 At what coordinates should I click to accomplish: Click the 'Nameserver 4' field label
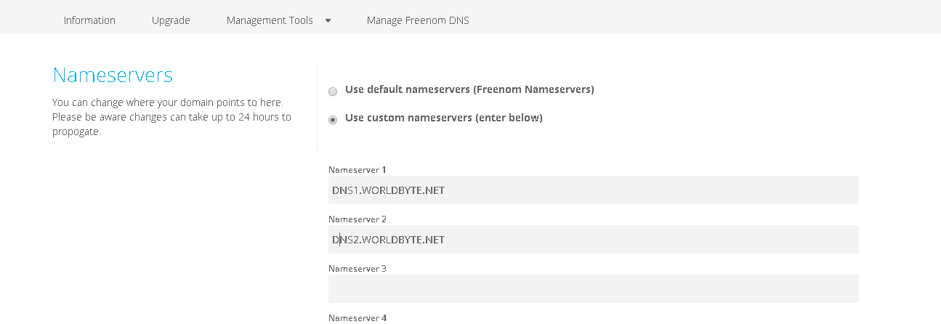pyautogui.click(x=358, y=318)
